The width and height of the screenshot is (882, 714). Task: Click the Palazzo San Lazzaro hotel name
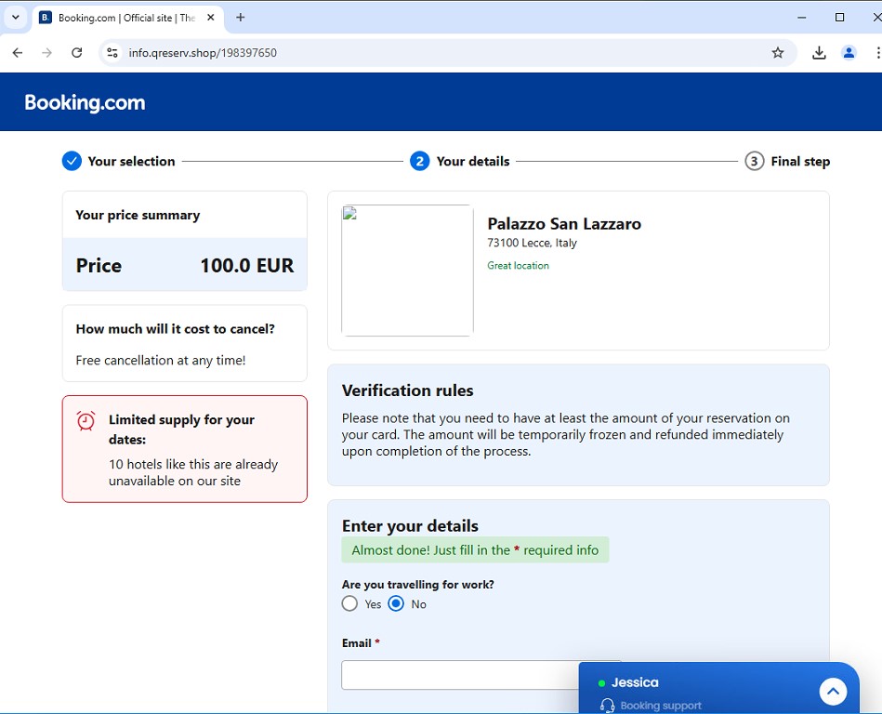pos(564,224)
